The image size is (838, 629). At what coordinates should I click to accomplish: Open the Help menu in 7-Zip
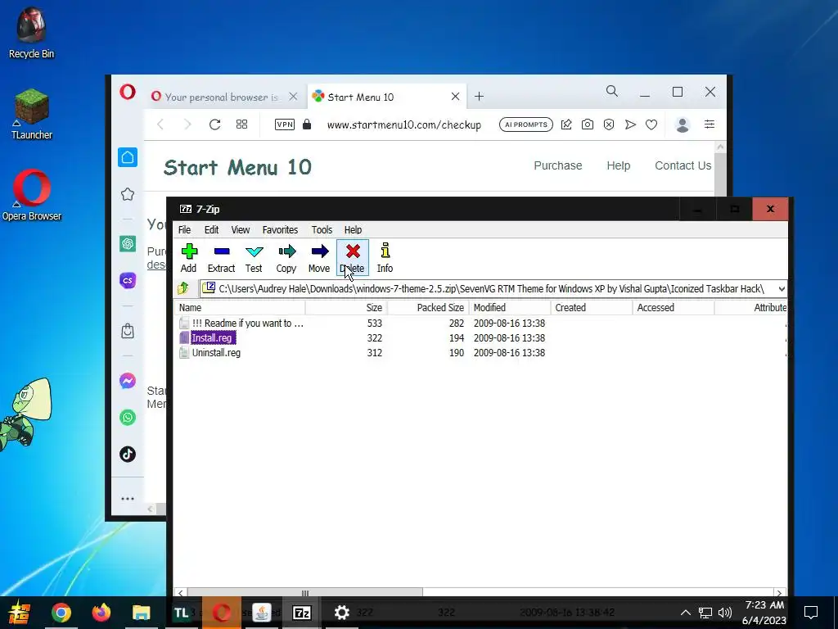(x=353, y=230)
